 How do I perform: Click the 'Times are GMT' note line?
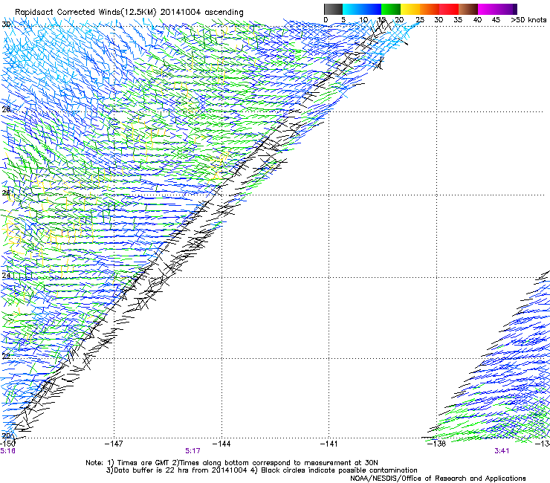click(x=232, y=463)
